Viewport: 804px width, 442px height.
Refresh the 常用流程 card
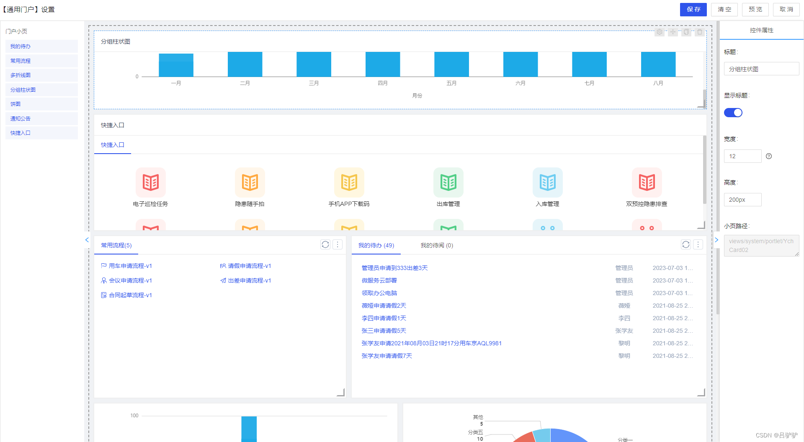tap(325, 244)
